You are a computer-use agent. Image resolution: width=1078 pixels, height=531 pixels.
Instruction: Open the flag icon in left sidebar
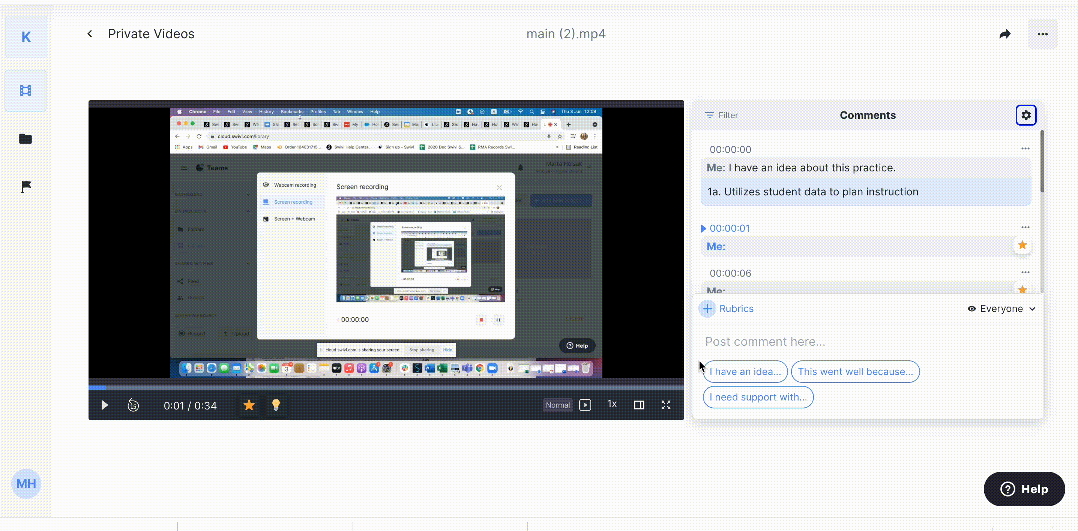point(26,187)
